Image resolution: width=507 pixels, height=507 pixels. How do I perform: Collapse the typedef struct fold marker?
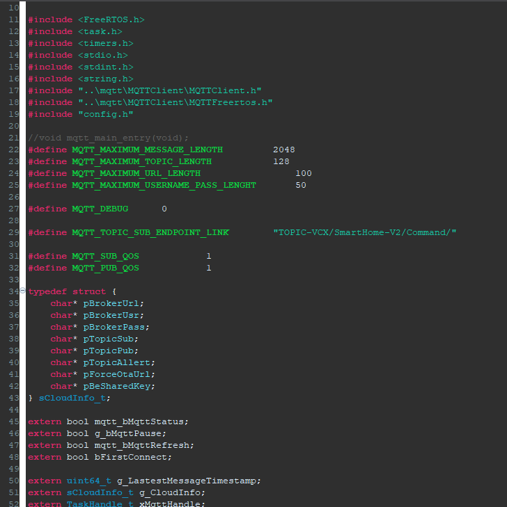click(22, 291)
